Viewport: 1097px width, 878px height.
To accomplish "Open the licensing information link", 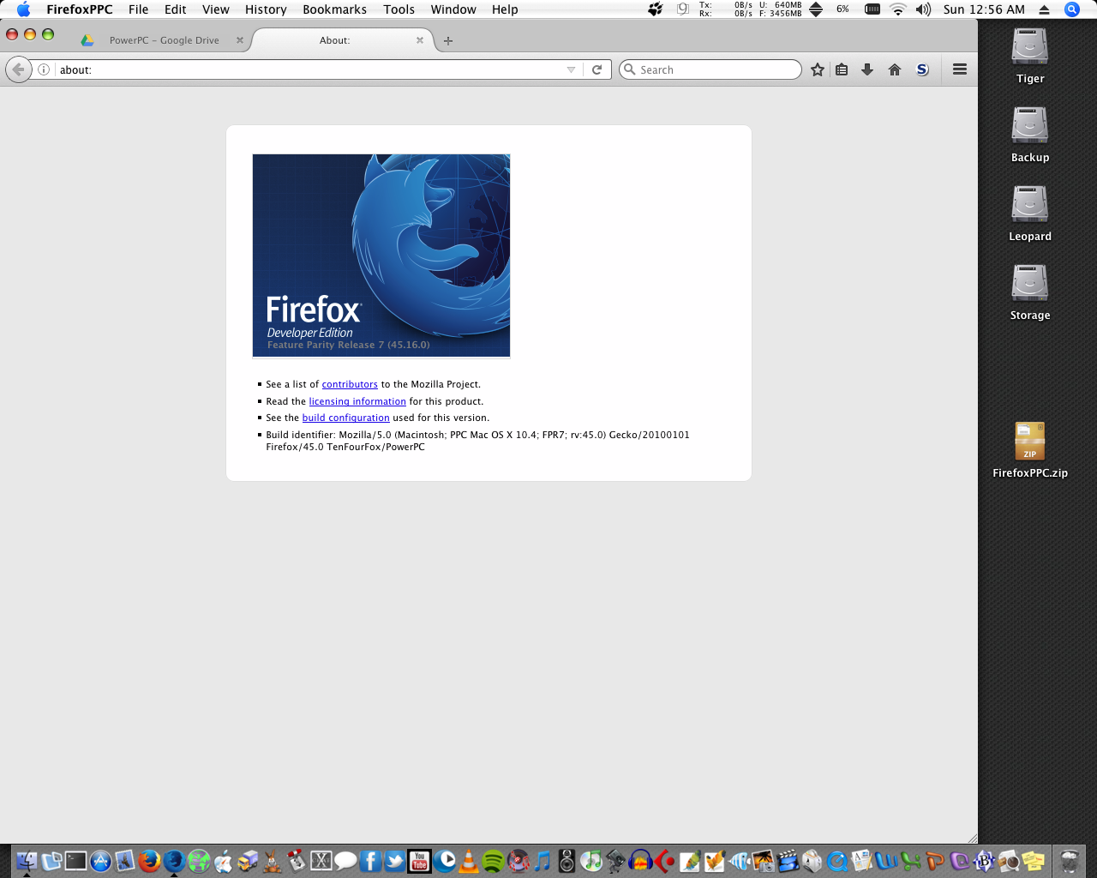I will (x=357, y=401).
